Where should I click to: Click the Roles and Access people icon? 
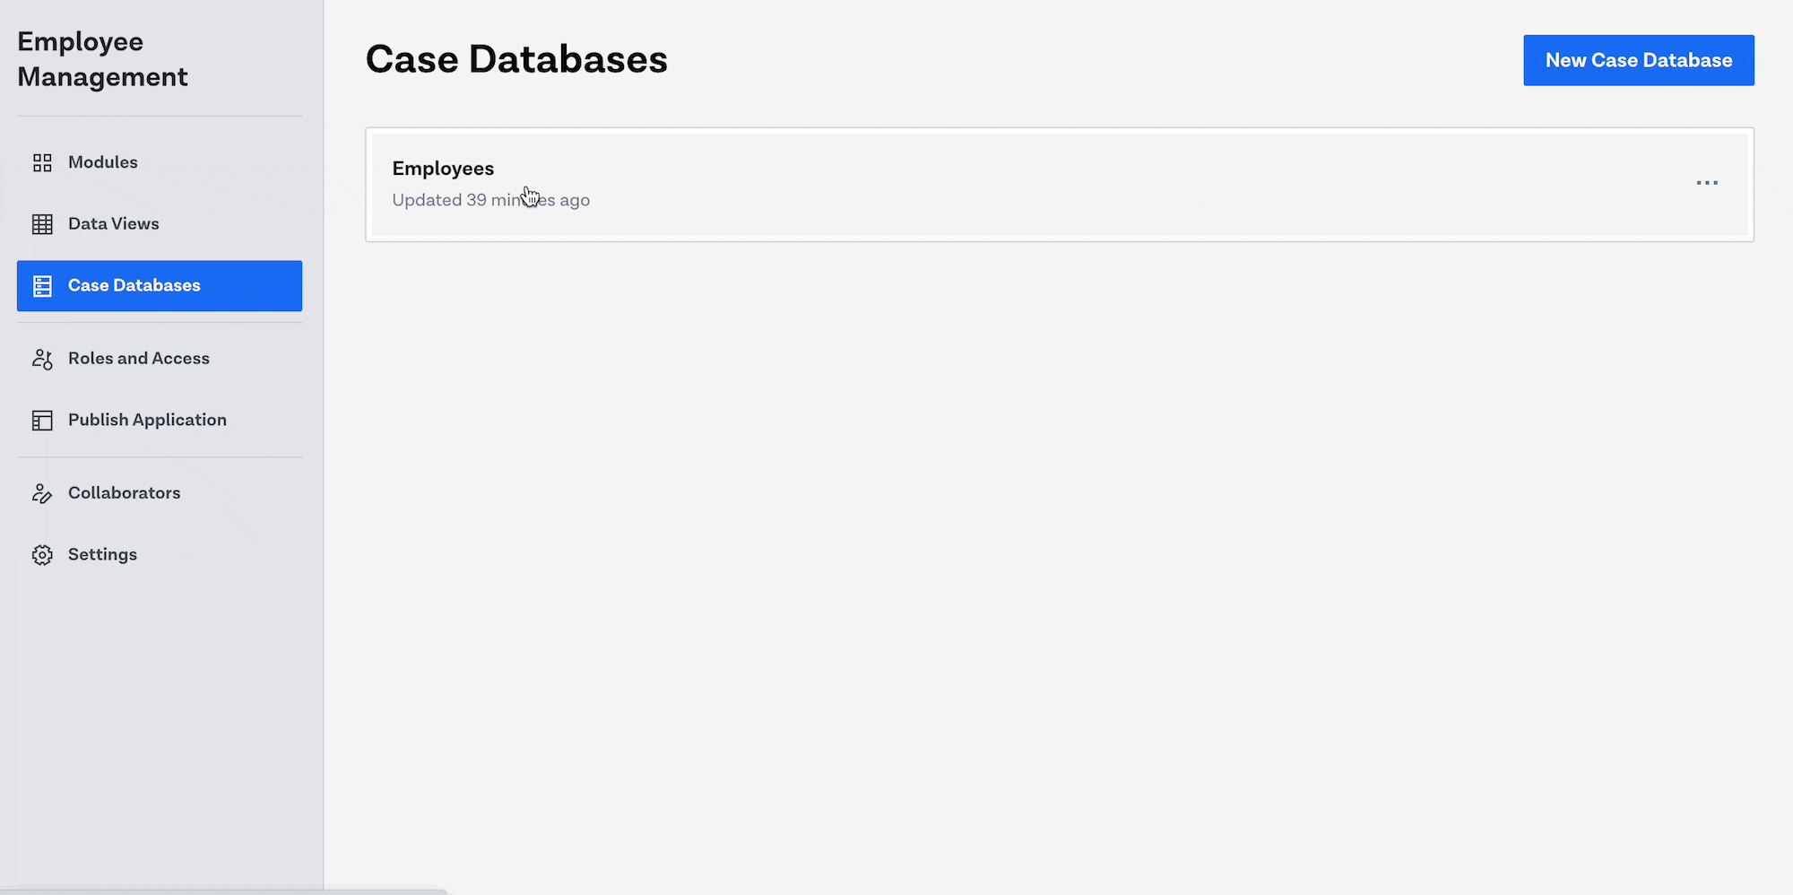click(x=42, y=359)
